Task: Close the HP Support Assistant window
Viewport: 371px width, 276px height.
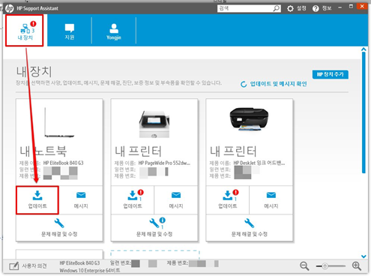Action: (x=362, y=7)
